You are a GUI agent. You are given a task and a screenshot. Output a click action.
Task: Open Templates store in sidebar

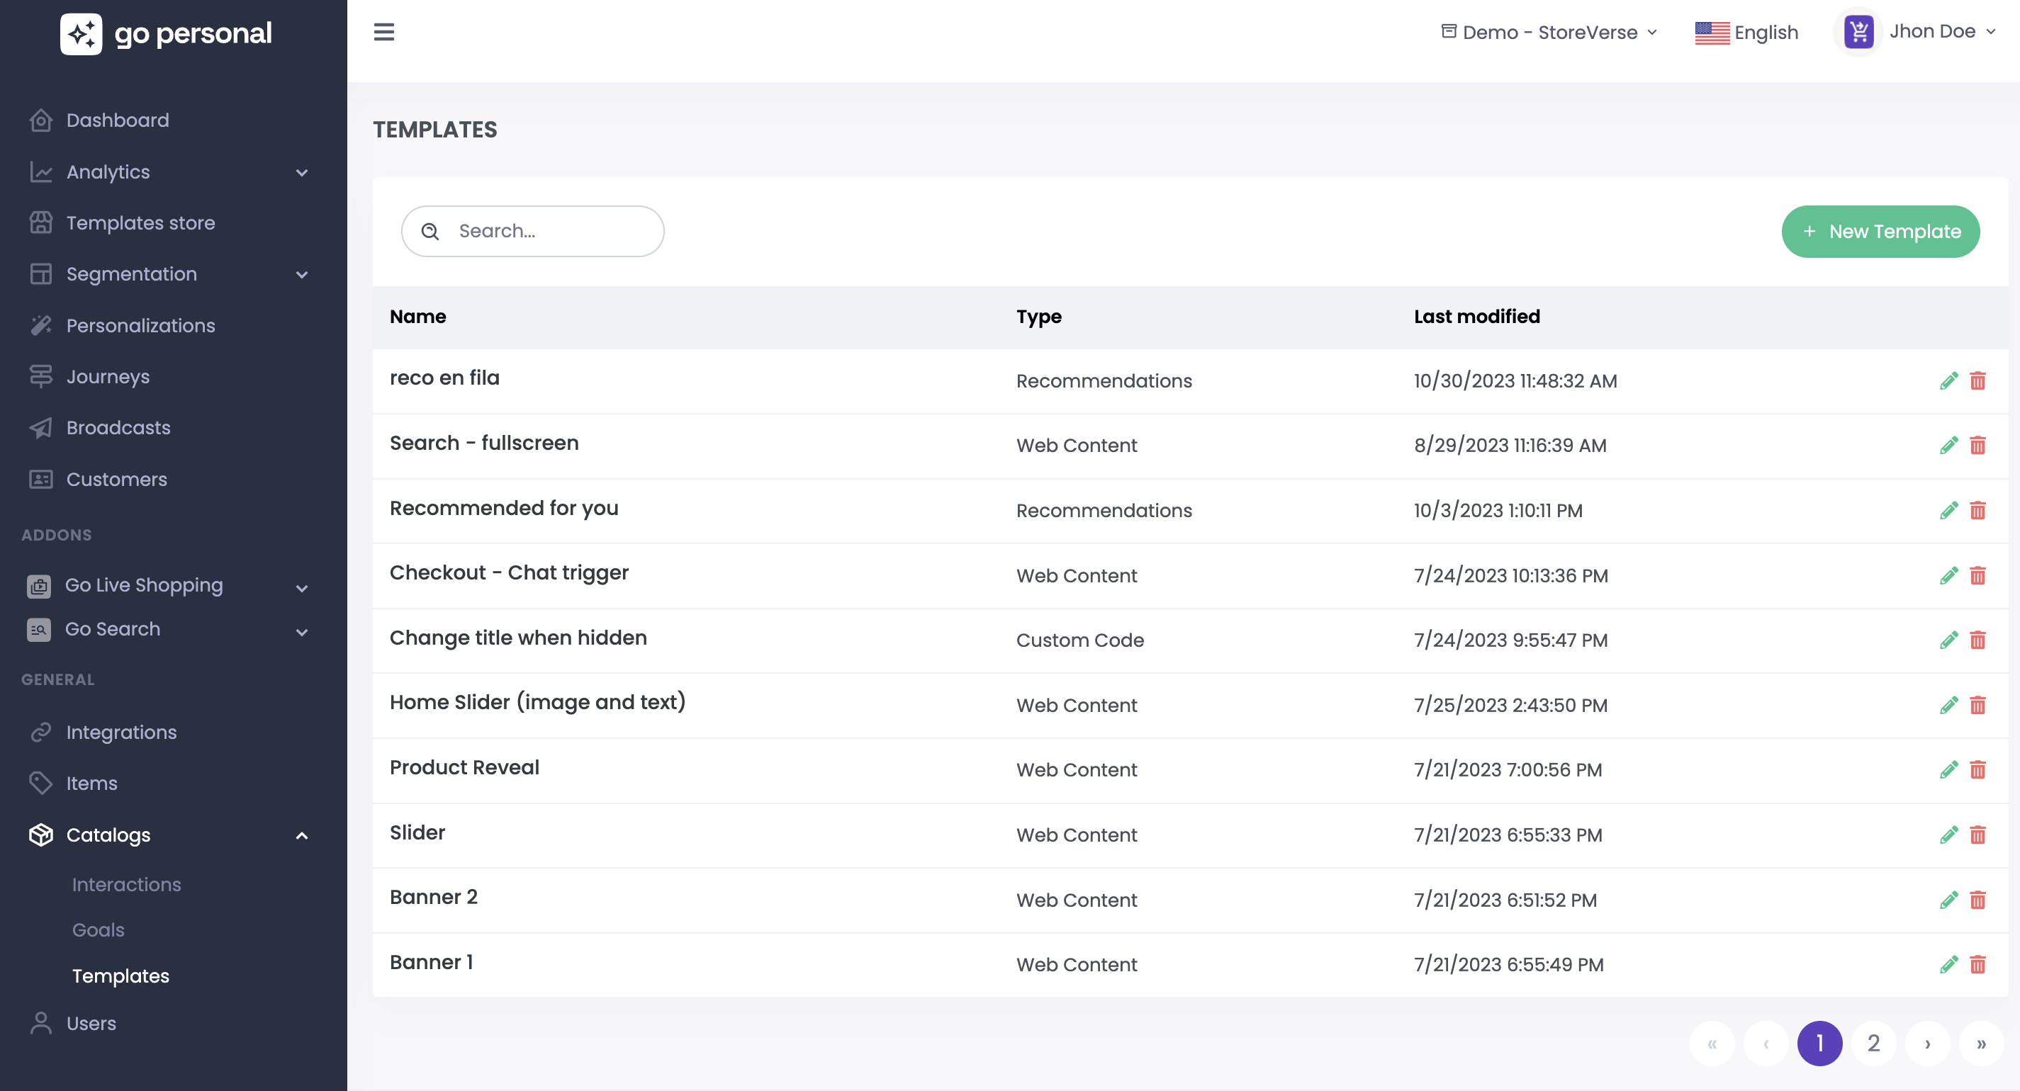[140, 223]
